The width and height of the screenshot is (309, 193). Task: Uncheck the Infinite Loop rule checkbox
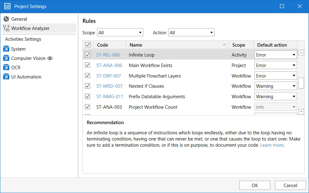[x=88, y=55]
